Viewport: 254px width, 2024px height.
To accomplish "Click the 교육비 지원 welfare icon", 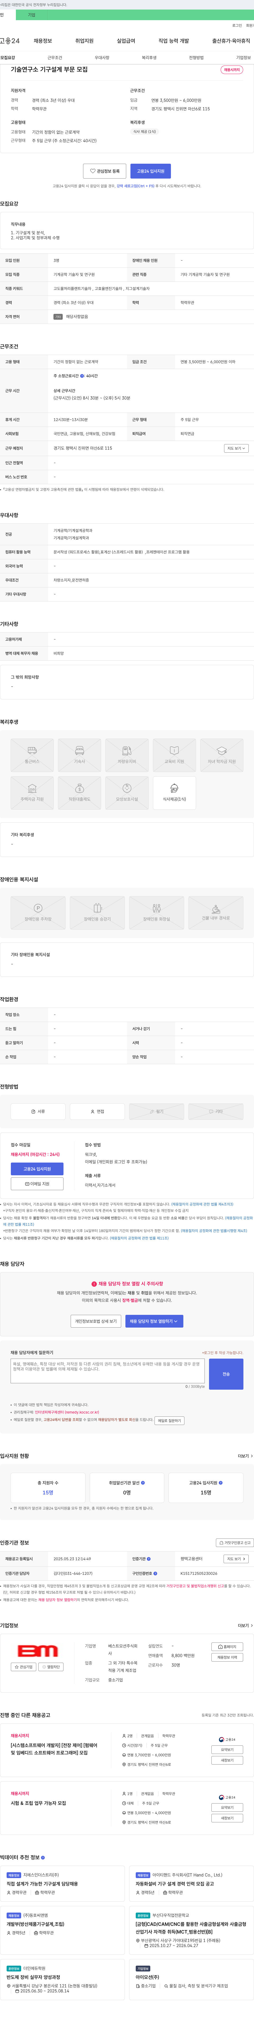I will coord(174,755).
